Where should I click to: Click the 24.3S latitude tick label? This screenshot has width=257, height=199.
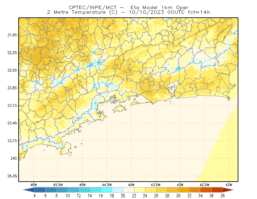pyautogui.click(x=12, y=176)
